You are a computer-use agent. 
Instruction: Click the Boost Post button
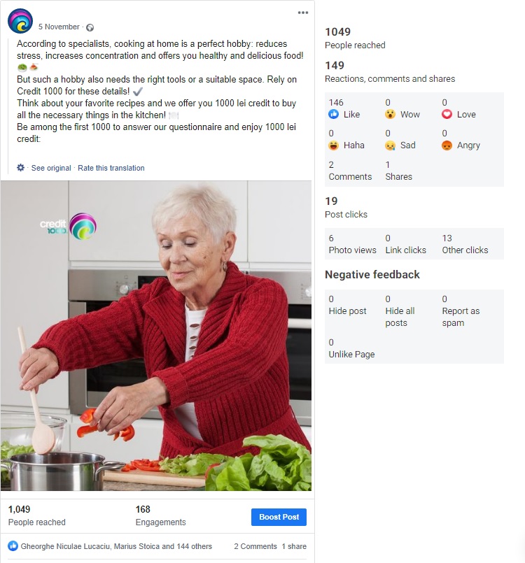pyautogui.click(x=279, y=517)
